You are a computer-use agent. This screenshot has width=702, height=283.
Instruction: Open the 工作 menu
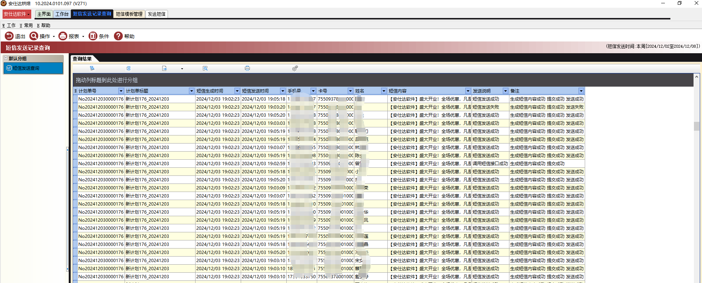click(9, 25)
